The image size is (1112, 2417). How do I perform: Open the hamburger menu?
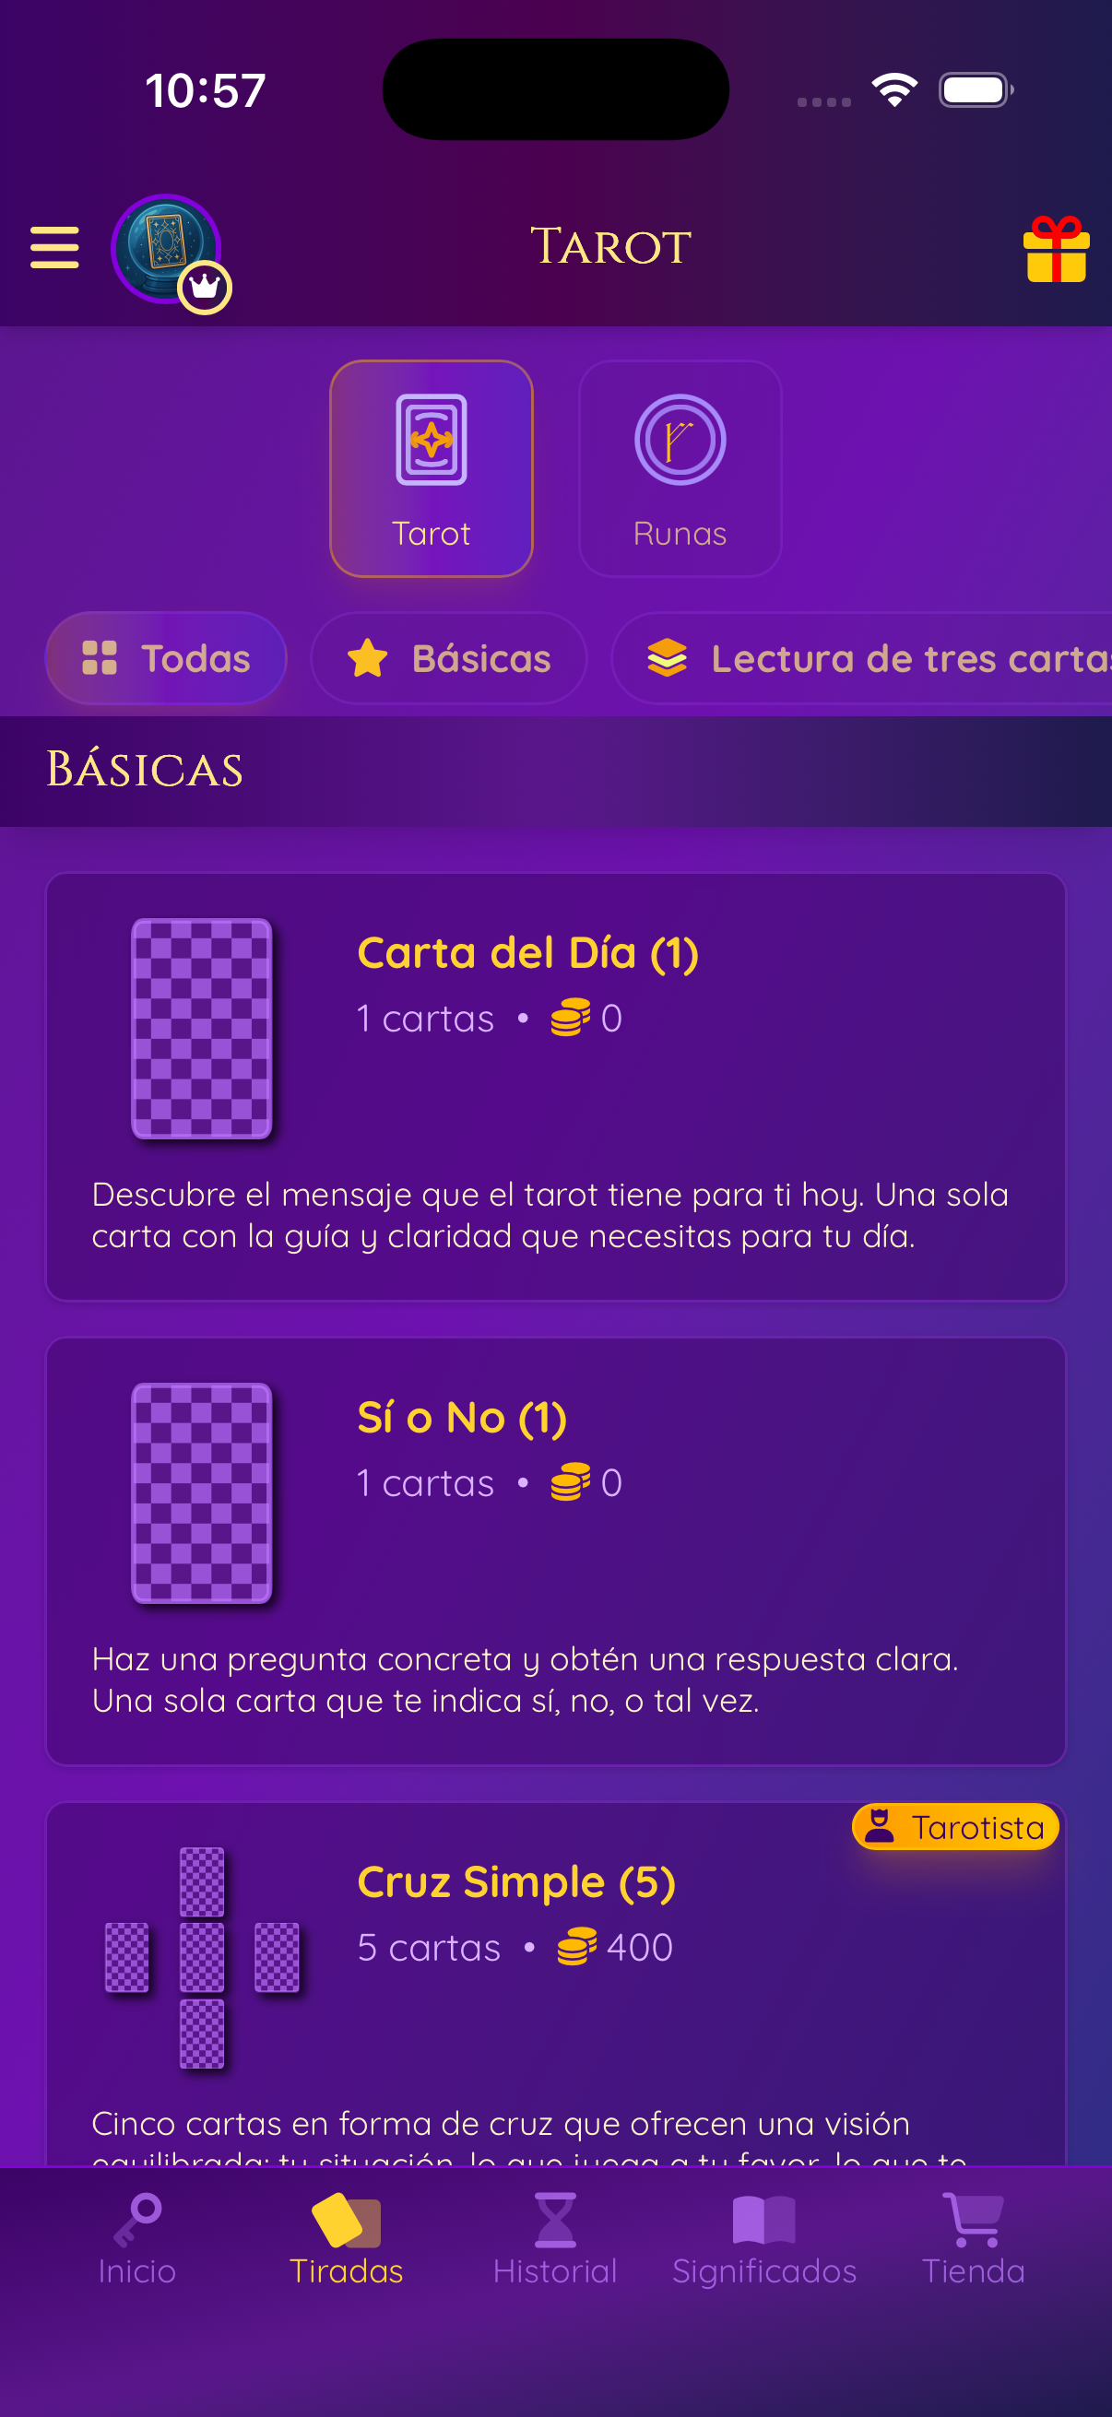53,248
